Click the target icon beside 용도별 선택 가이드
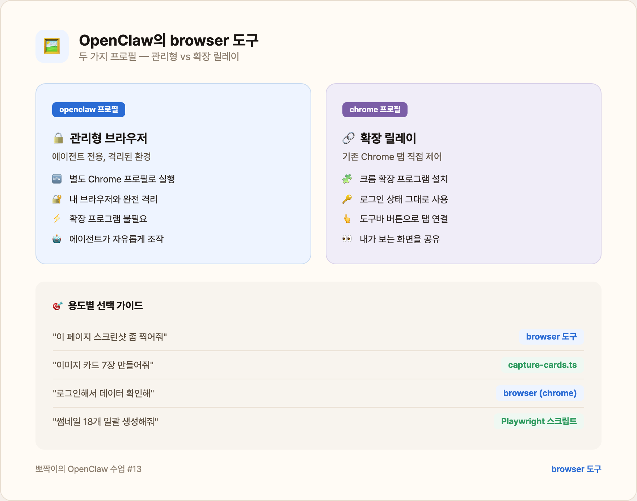Screen dimensions: 637x501 57,305
